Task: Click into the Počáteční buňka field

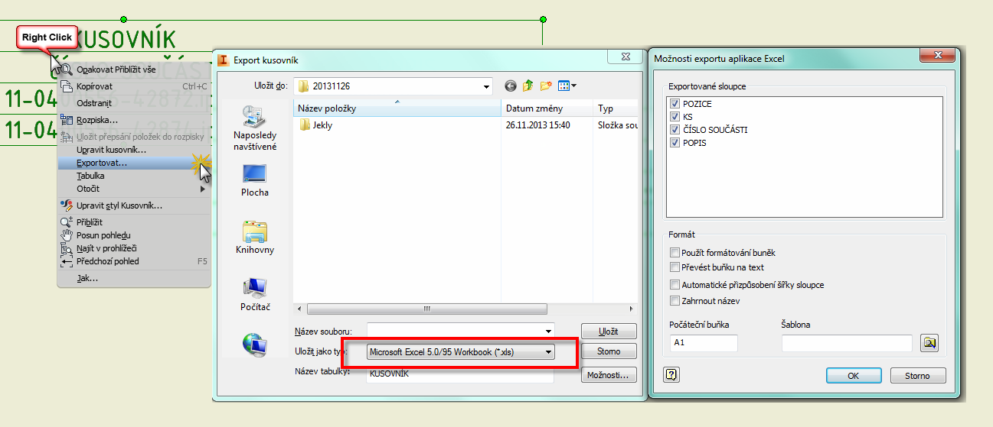Action: tap(703, 343)
